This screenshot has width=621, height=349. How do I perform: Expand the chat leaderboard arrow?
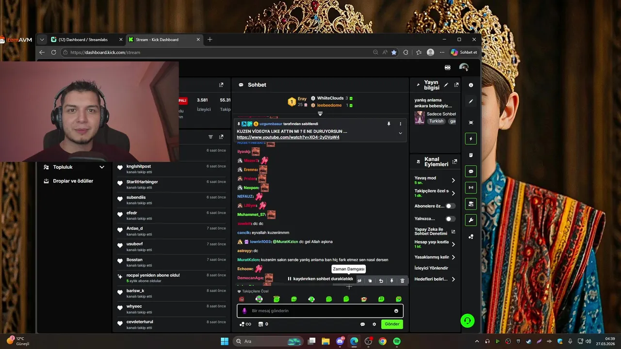click(320, 113)
